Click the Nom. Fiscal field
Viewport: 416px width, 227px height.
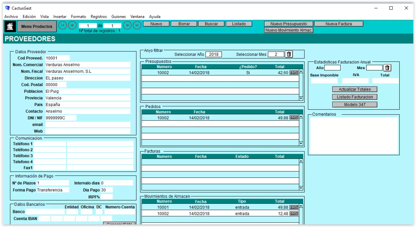pos(88,72)
